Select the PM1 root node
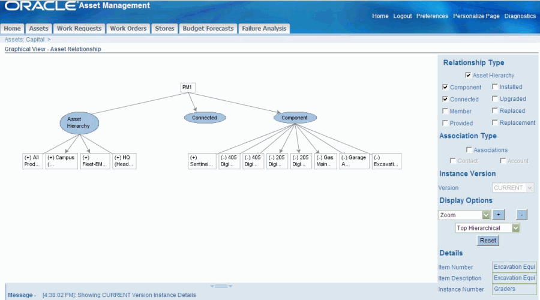The width and height of the screenshot is (540, 300). point(188,87)
